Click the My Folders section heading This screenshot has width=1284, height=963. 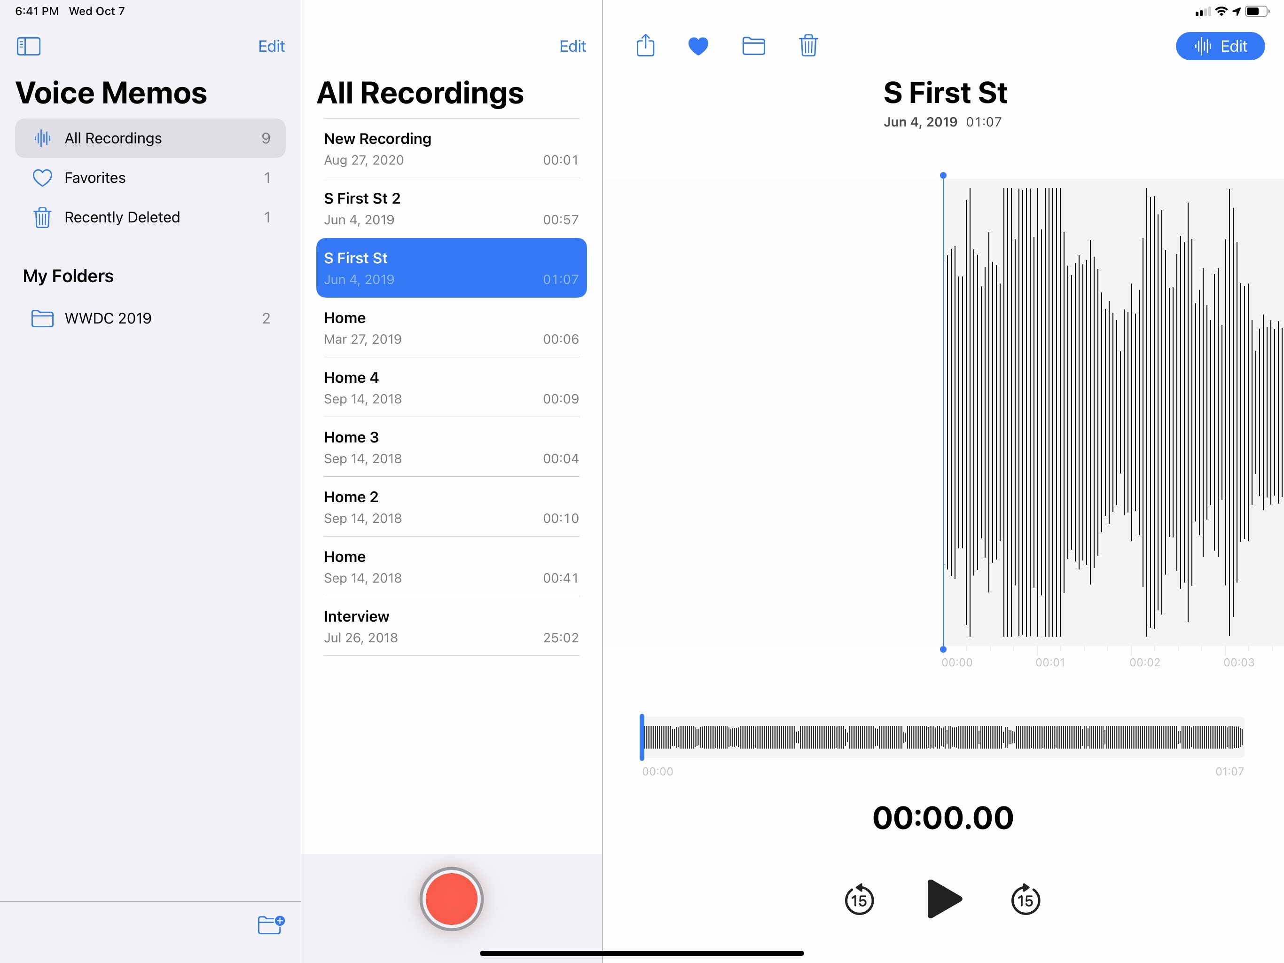68,276
